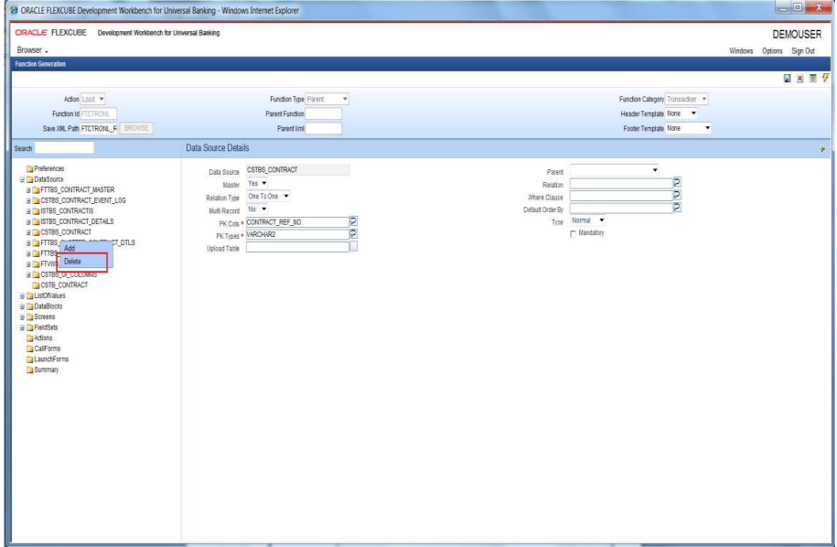Select the CSTBS_CONTRACT_EVENT_LOG tree item
The width and height of the screenshot is (837, 547).
click(83, 200)
